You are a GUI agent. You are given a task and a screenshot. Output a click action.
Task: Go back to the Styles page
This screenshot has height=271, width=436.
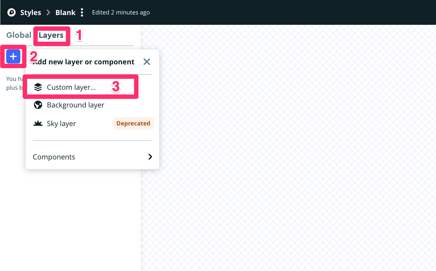[x=31, y=12]
